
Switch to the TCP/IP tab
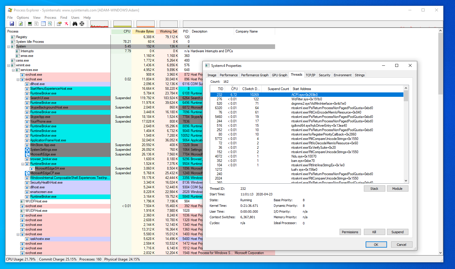click(x=310, y=75)
